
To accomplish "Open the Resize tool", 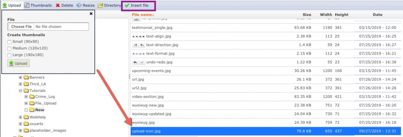I will (85, 5).
